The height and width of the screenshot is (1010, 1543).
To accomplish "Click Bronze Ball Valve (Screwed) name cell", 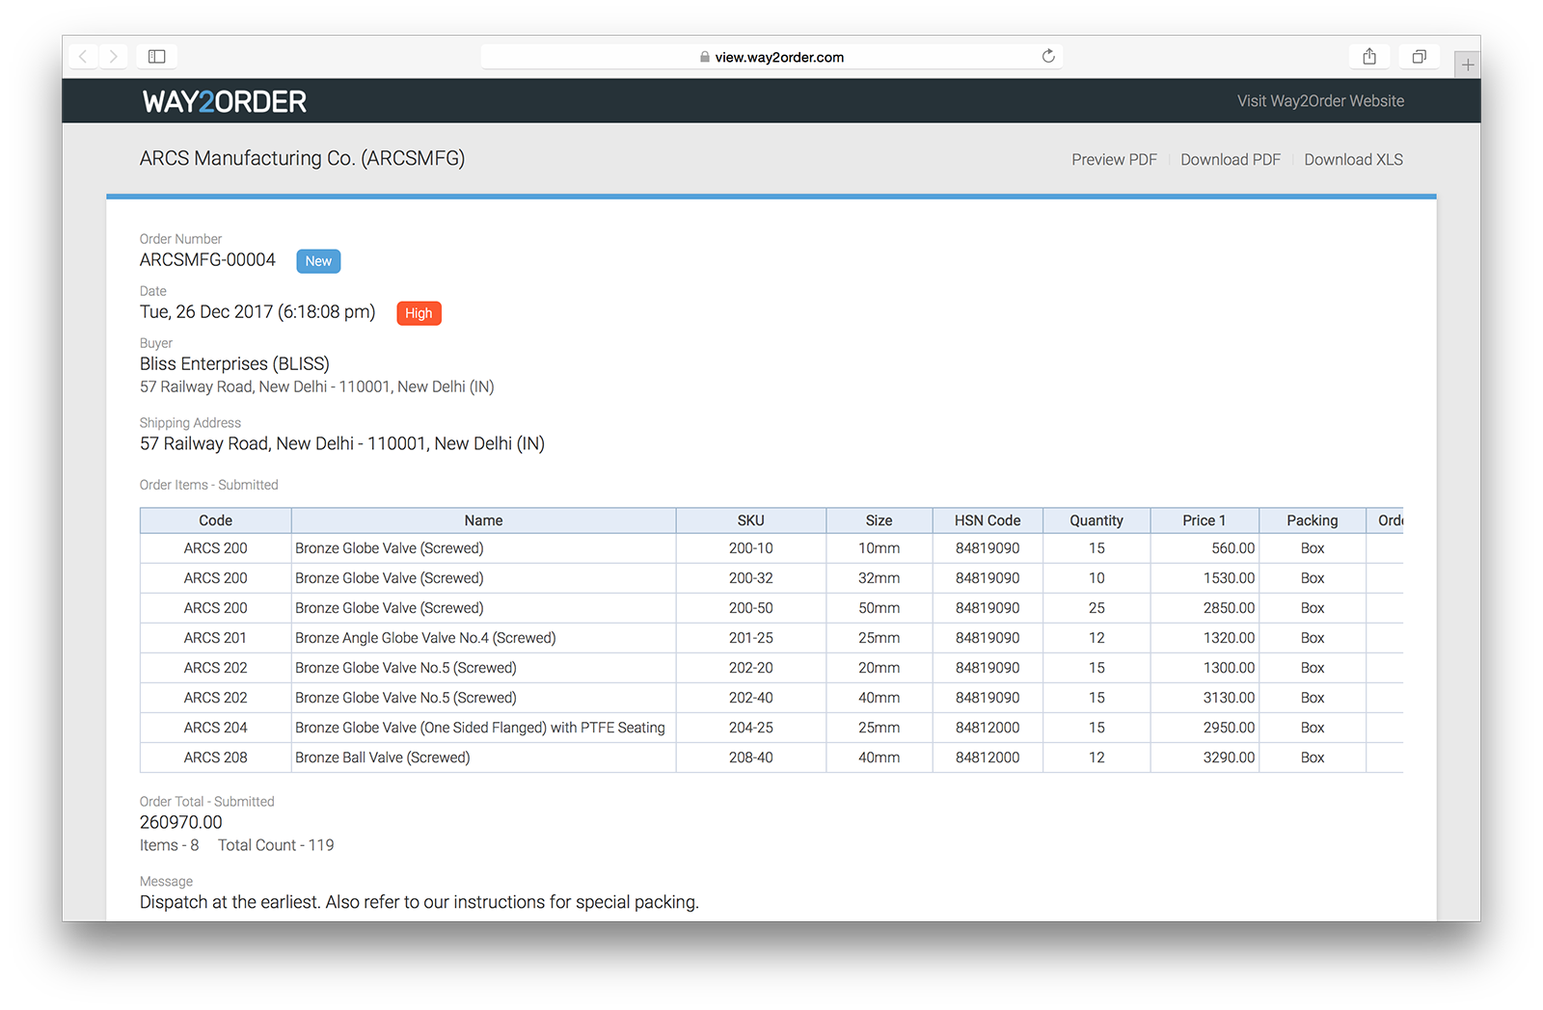I will 483,757.
